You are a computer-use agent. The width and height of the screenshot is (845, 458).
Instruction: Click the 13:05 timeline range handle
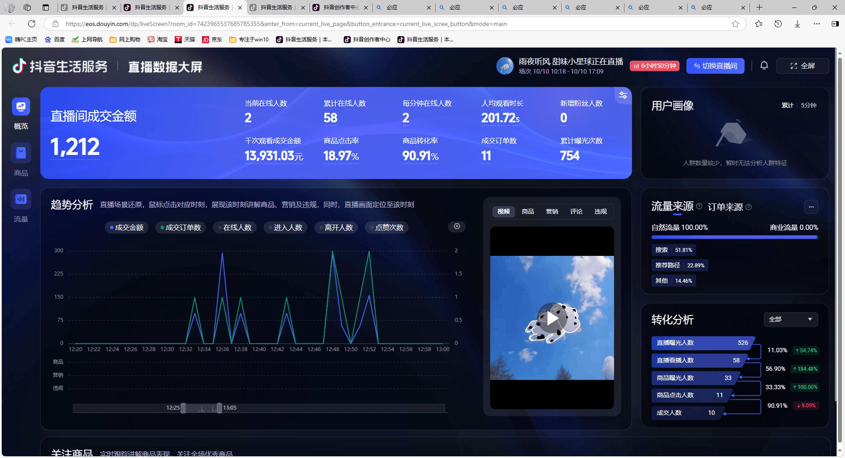pyautogui.click(x=219, y=408)
